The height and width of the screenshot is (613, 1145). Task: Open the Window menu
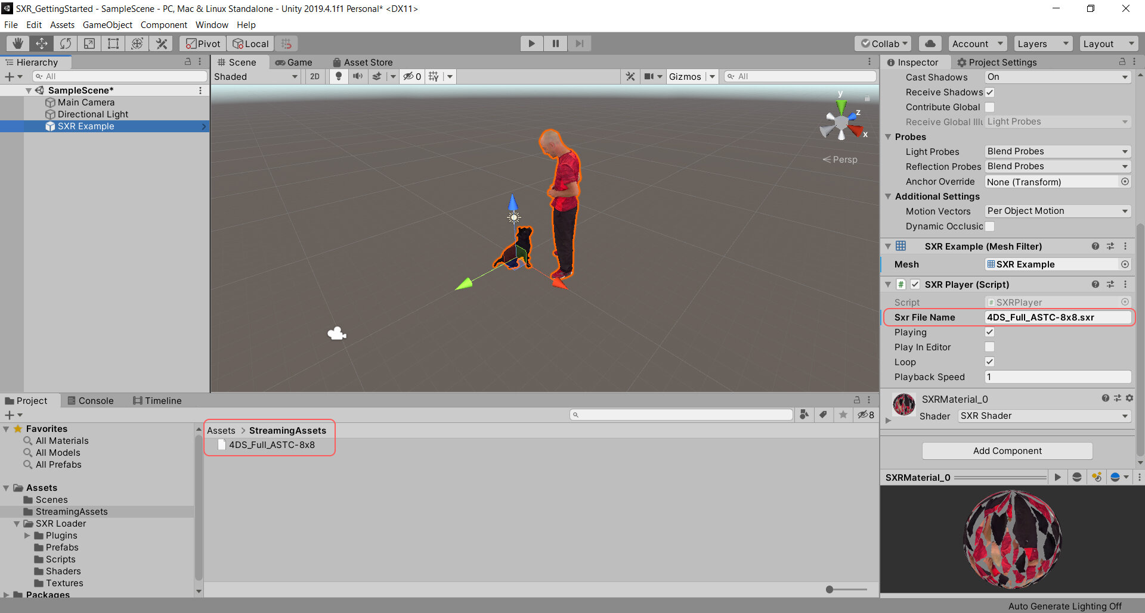tap(212, 25)
